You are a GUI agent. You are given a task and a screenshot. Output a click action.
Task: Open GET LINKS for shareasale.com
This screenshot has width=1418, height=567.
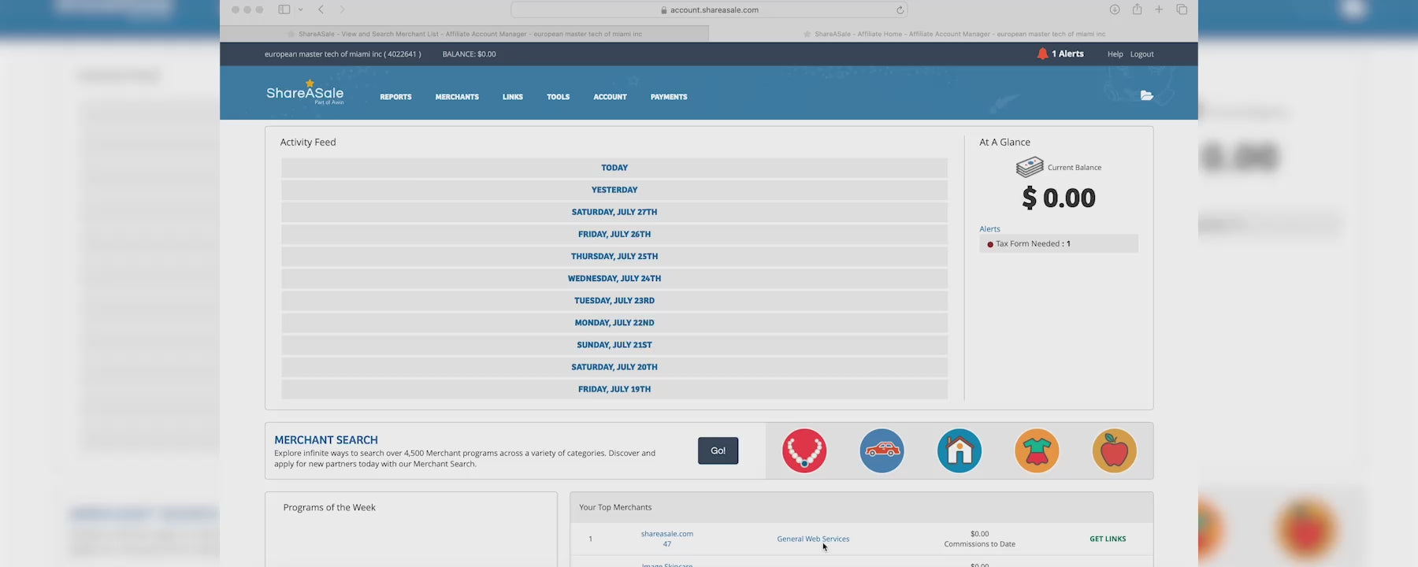[x=1108, y=539]
